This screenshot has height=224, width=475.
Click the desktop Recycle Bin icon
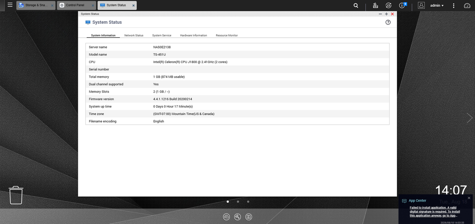tap(16, 195)
